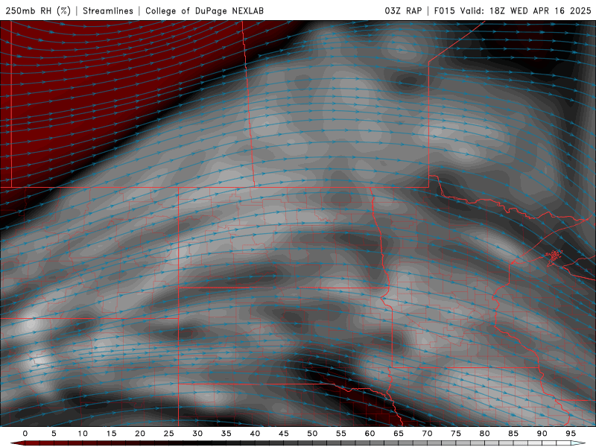Click the colorbar label "25"
Screen dimensions: 596x447
(168, 434)
